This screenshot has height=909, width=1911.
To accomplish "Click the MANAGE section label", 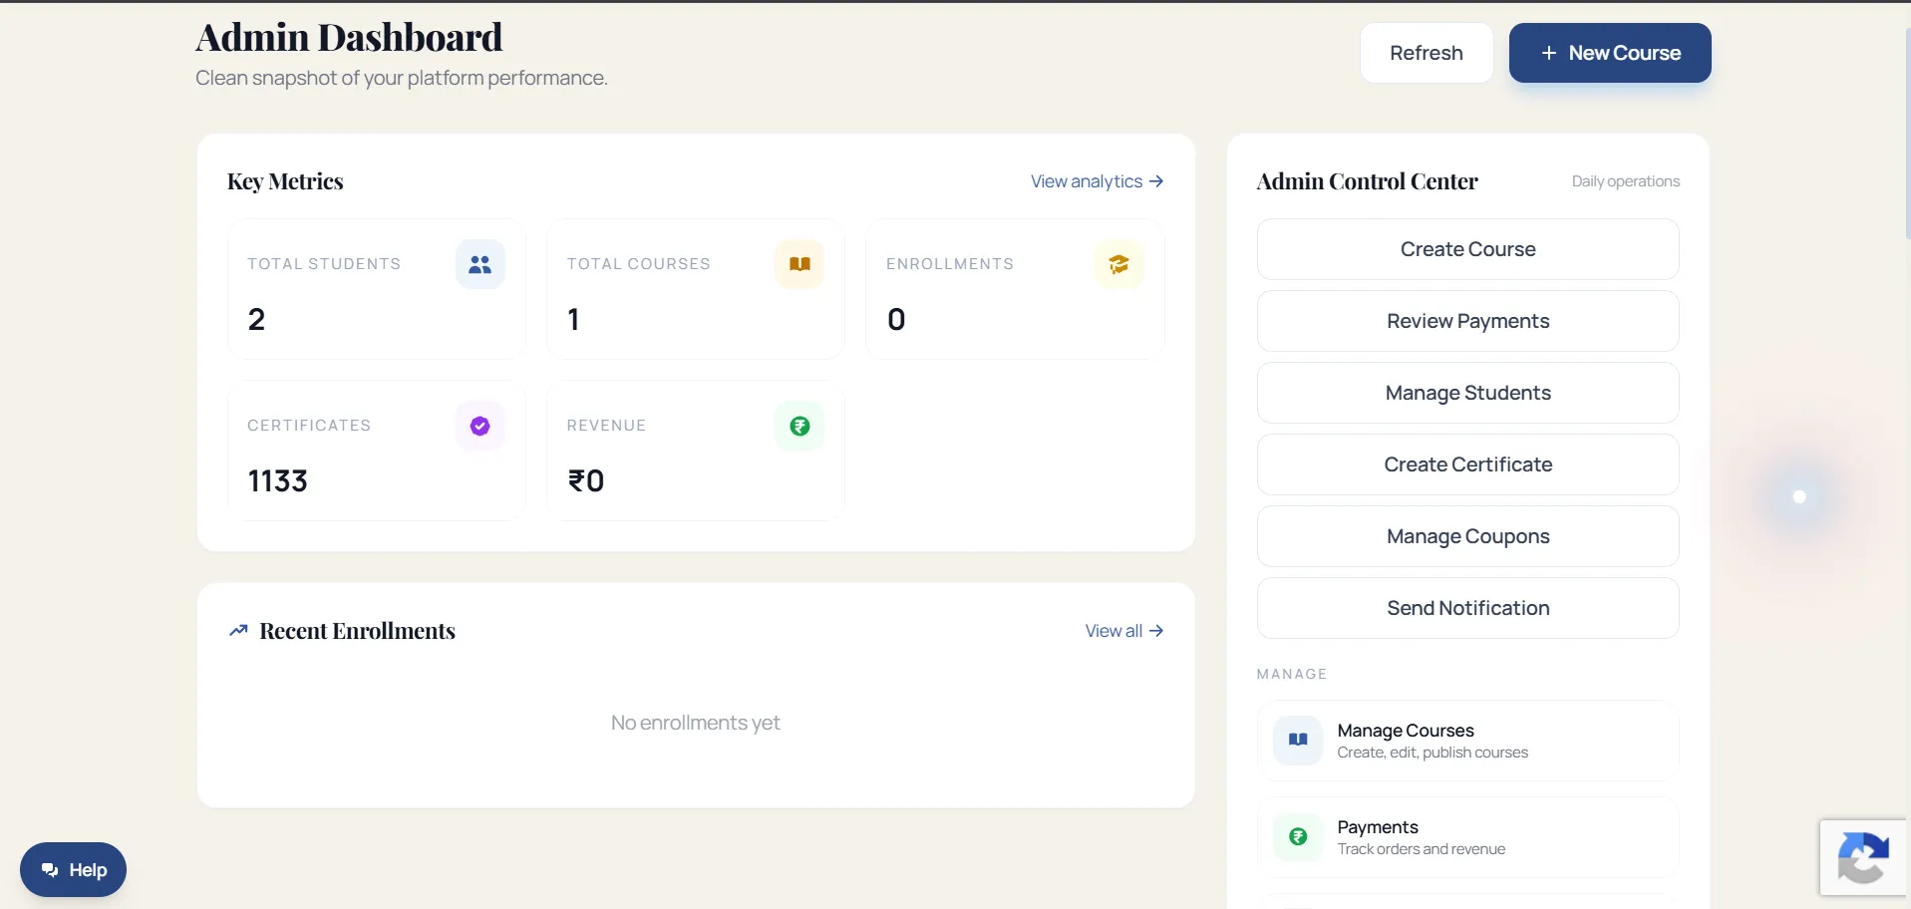I will (1292, 674).
